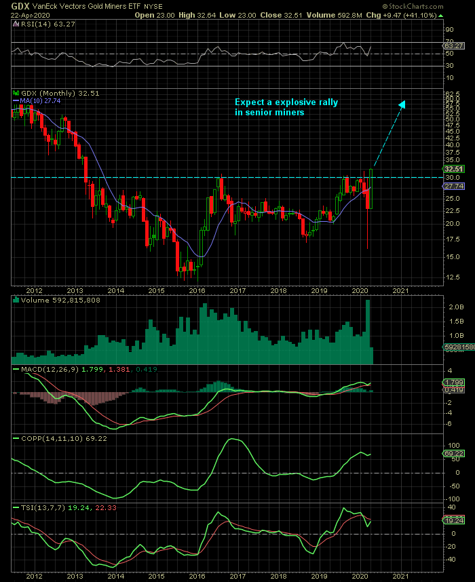Viewport: 475px width, 582px height.
Task: Click the 100 level on COPP axis
Action: tap(454, 446)
